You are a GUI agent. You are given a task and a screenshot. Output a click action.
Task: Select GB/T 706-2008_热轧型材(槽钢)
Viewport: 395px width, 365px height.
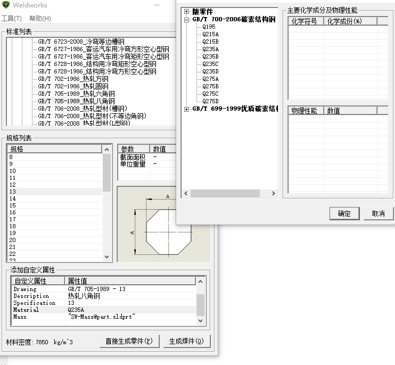(x=83, y=109)
